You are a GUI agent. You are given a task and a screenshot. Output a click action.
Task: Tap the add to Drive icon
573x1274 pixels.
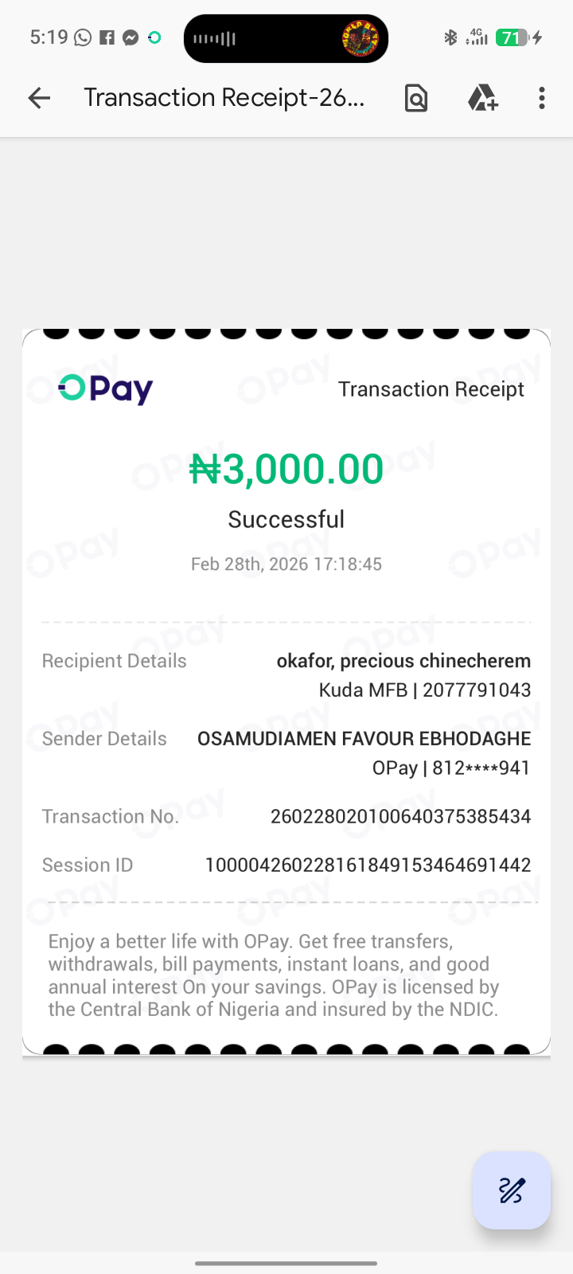[x=482, y=98]
